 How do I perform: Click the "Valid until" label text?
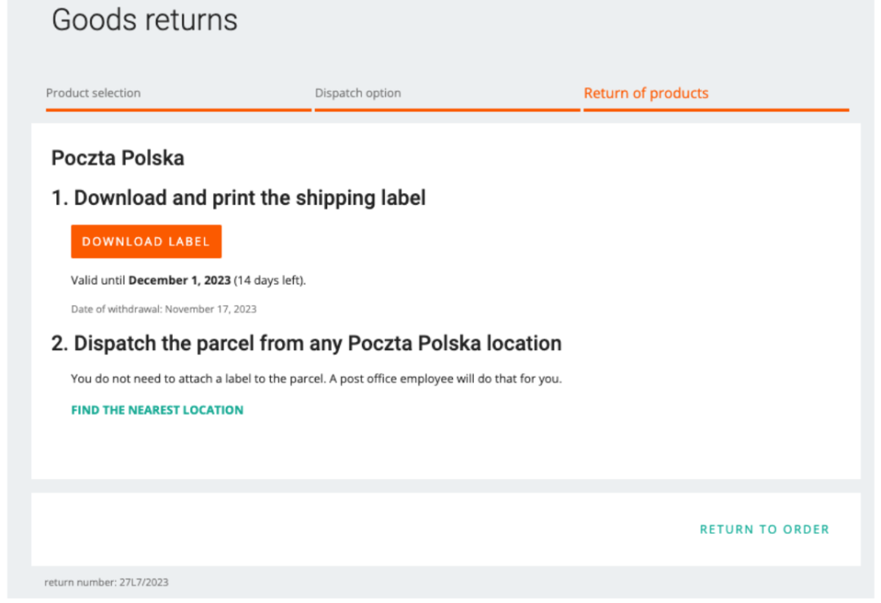pyautogui.click(x=99, y=281)
